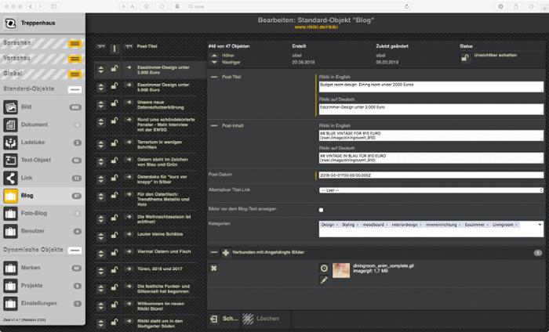Click the diningroom_anim_complete.gif thumbnail
This screenshot has height=332, width=549.
(x=341, y=270)
